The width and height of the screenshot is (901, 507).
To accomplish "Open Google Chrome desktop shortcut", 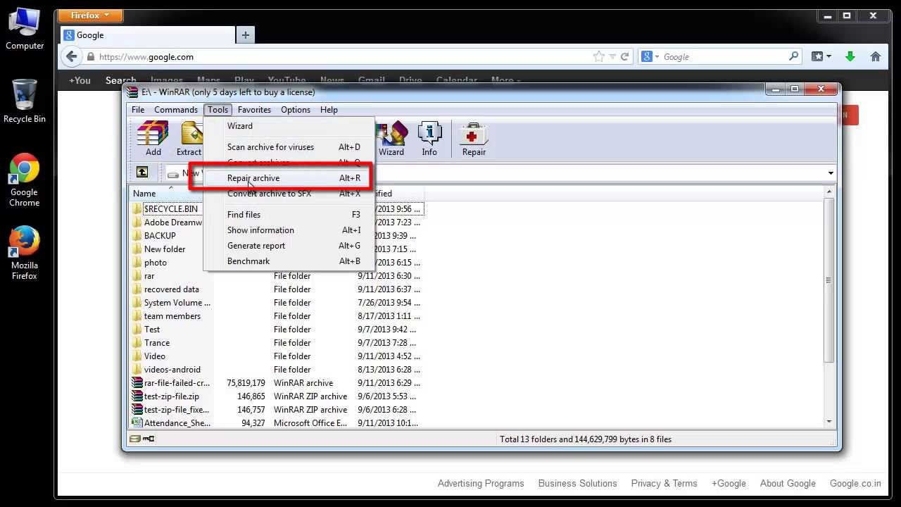I will tap(24, 180).
